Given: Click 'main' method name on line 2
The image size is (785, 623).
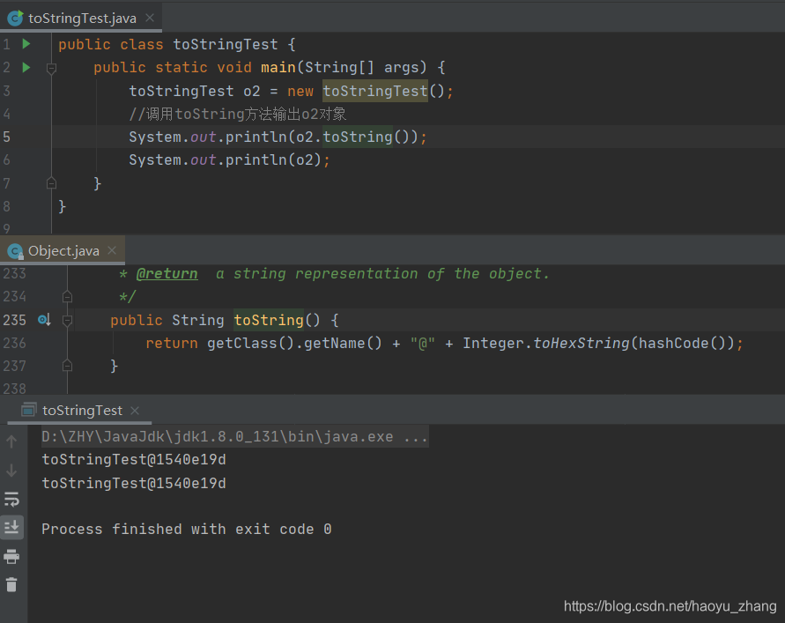Looking at the screenshot, I should tap(278, 67).
